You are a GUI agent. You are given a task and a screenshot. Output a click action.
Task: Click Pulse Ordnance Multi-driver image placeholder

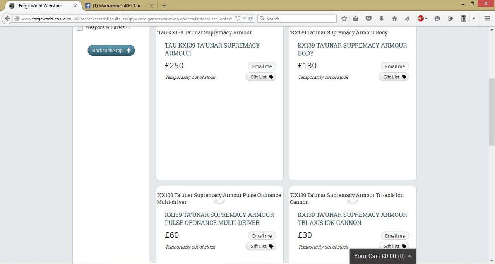(219, 199)
